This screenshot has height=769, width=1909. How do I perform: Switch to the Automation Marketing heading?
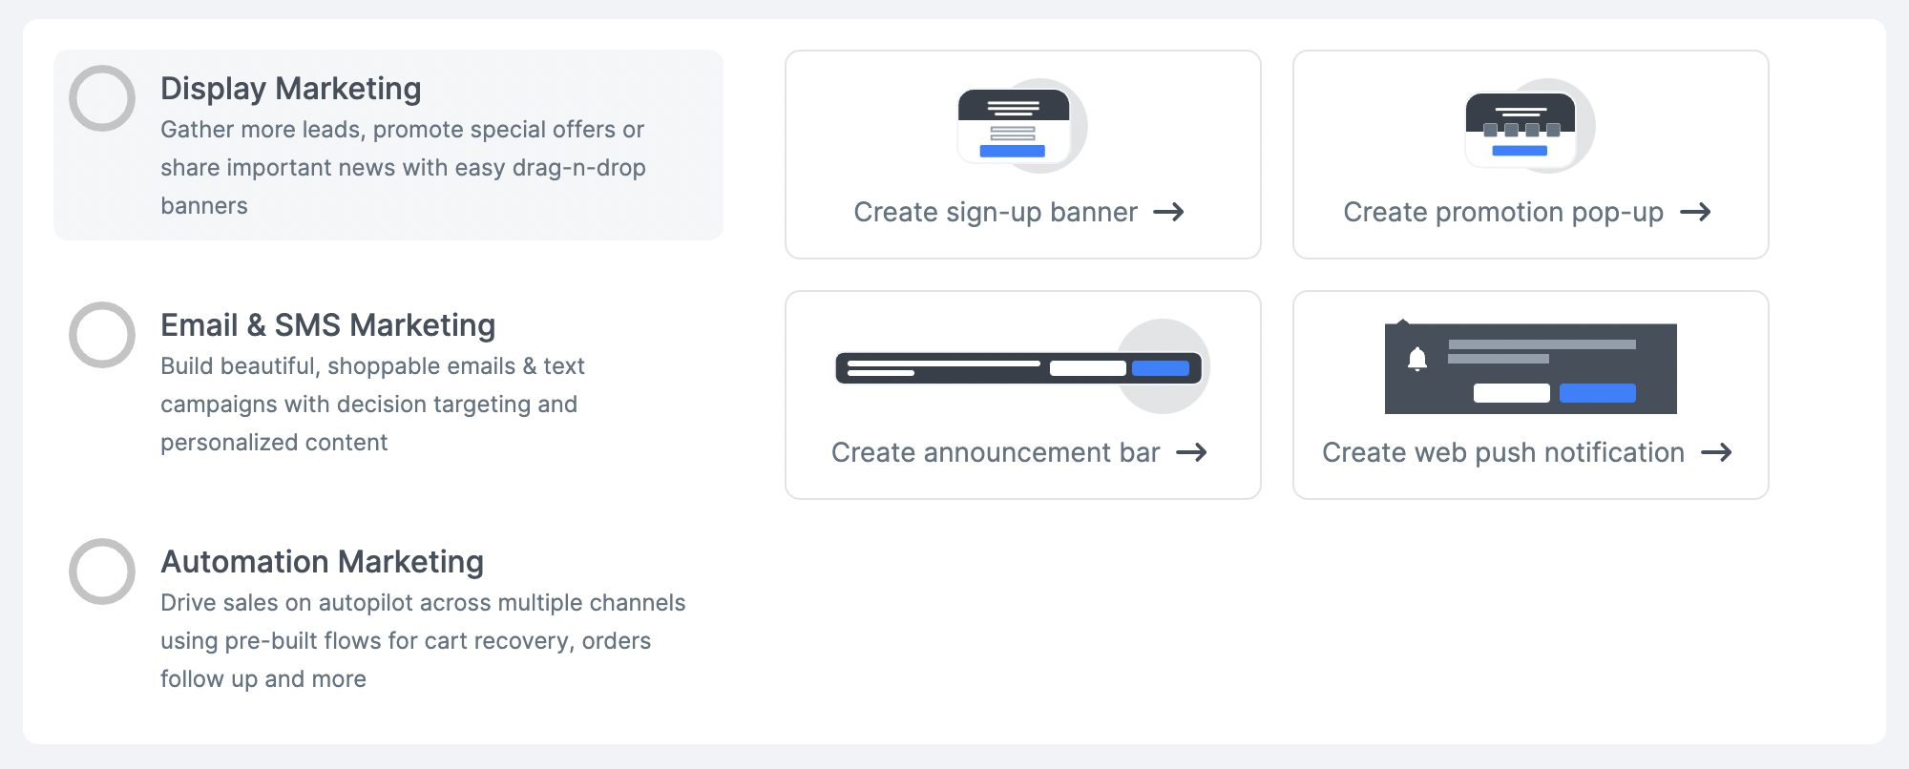pyautogui.click(x=323, y=562)
